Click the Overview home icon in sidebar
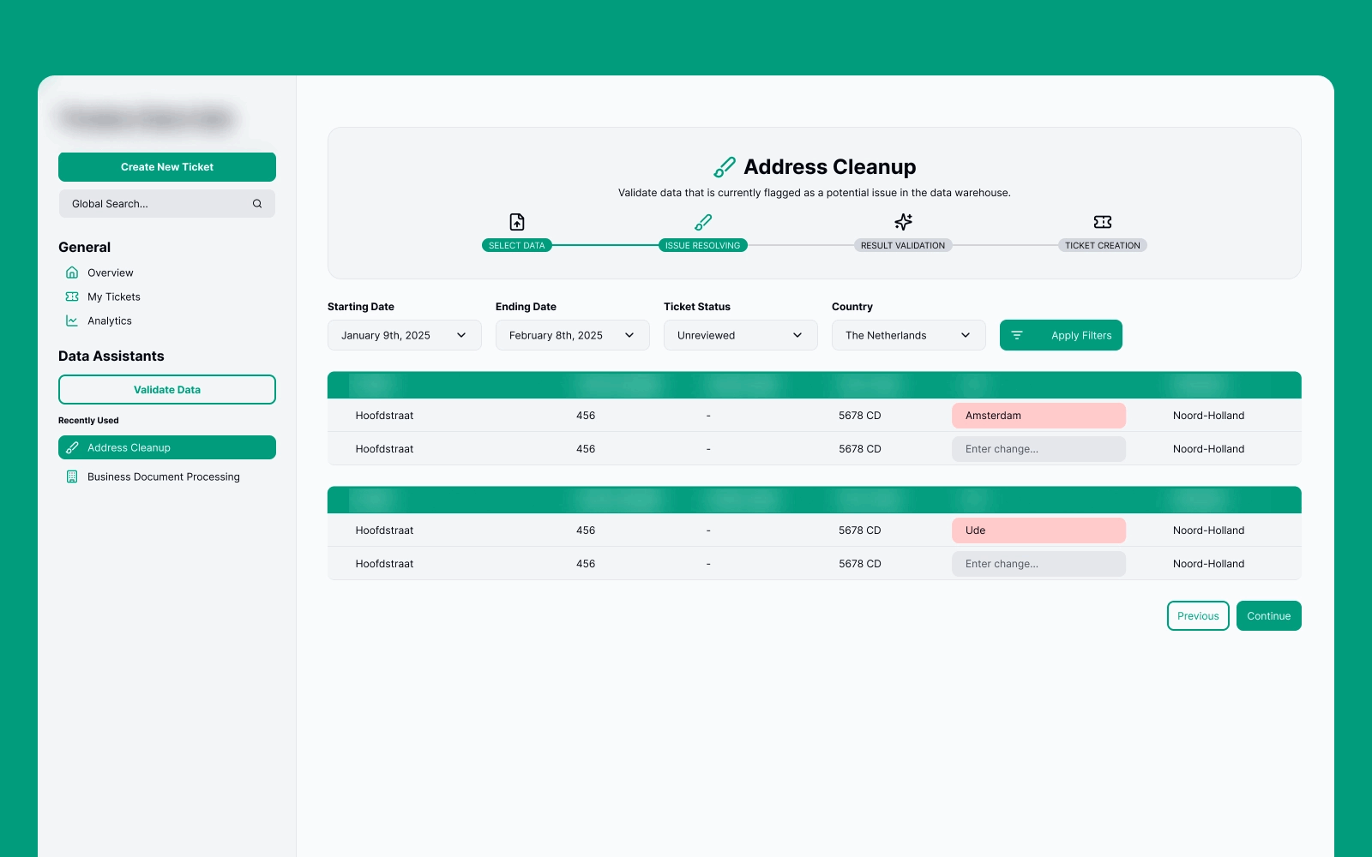 pos(72,273)
